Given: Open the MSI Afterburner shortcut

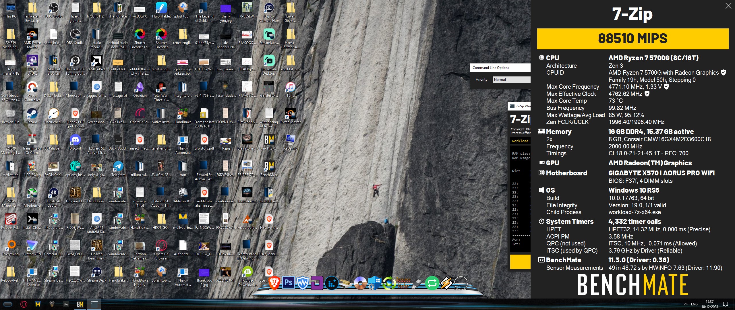Looking at the screenshot, I should pos(32,197).
